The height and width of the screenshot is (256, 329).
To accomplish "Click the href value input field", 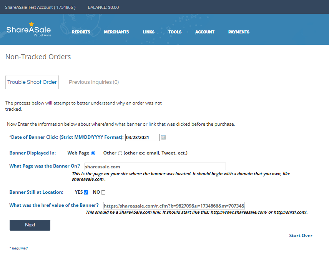I will (x=174, y=206).
